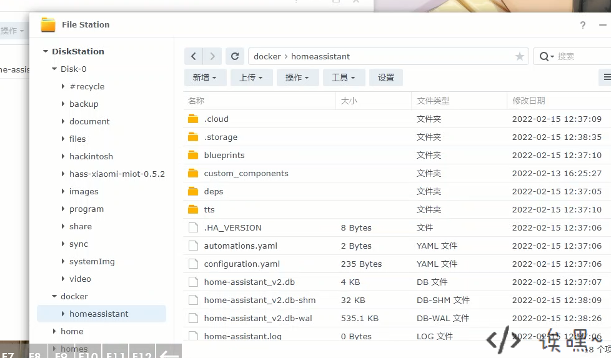Screen dimensions: 611x358
Task: Sort by 大小 (Size) column header
Action: pyautogui.click(x=374, y=101)
